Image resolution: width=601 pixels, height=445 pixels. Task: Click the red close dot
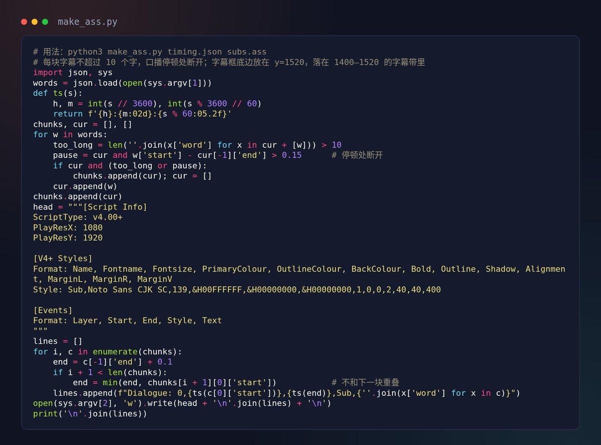(x=24, y=22)
